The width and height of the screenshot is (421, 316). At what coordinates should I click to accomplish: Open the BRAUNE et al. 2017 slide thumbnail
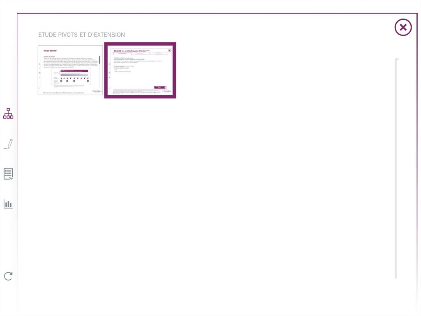pos(140,70)
